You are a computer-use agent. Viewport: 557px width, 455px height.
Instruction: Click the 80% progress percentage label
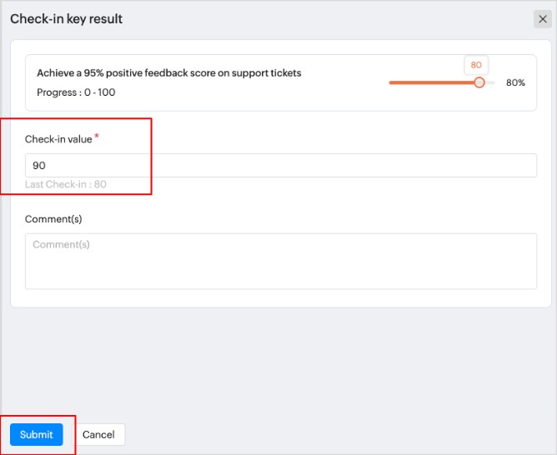pos(515,83)
